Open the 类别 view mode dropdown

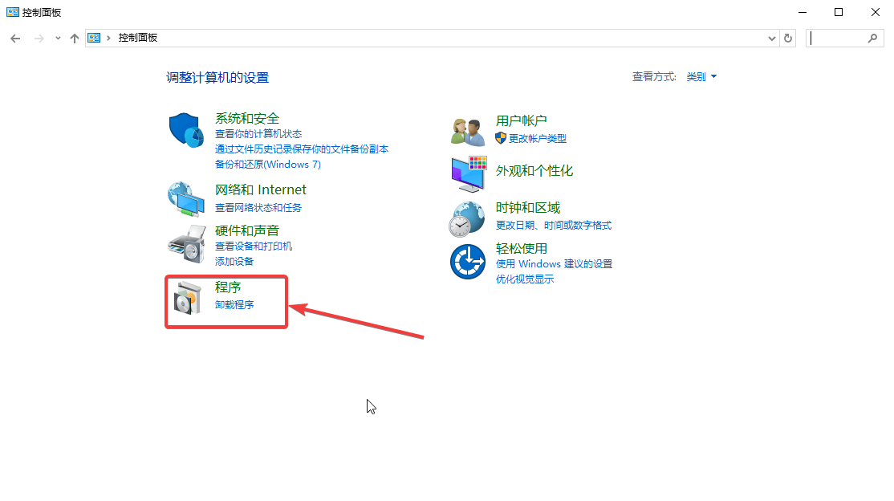pos(701,76)
